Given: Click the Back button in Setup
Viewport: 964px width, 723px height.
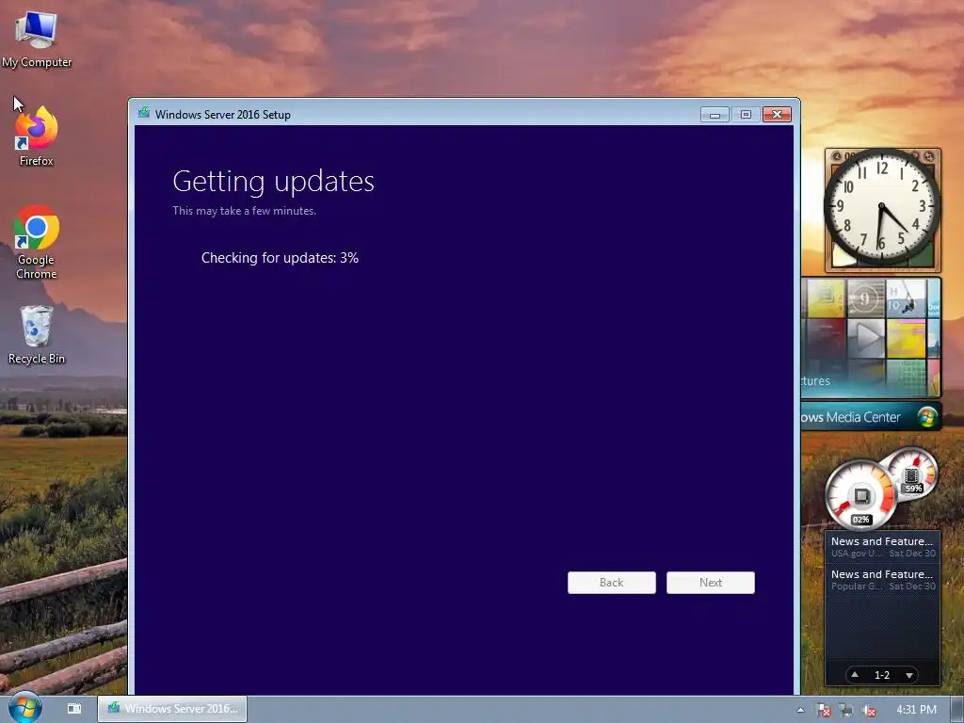Looking at the screenshot, I should (x=611, y=583).
